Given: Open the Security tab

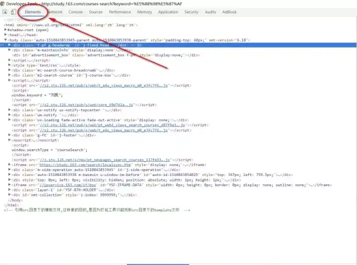Looking at the screenshot, I should [191, 12].
